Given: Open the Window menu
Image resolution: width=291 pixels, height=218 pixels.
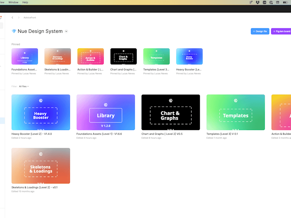Looking at the screenshot, I should click(13, 3).
